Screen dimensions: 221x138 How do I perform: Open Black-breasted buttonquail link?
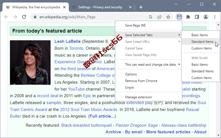(87, 125)
